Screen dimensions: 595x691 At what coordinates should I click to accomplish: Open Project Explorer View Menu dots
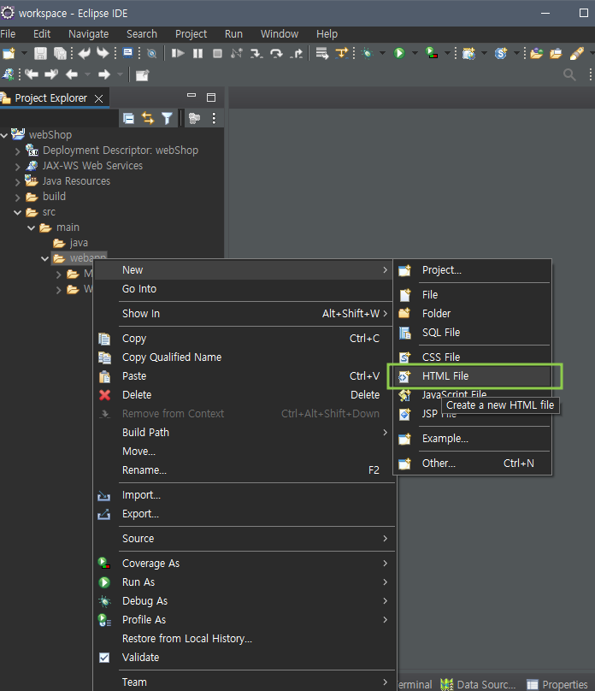tap(214, 118)
